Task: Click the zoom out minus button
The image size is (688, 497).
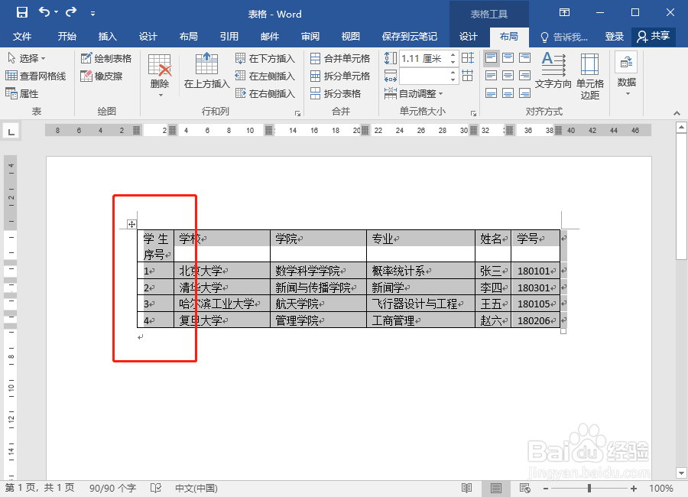Action: click(546, 489)
